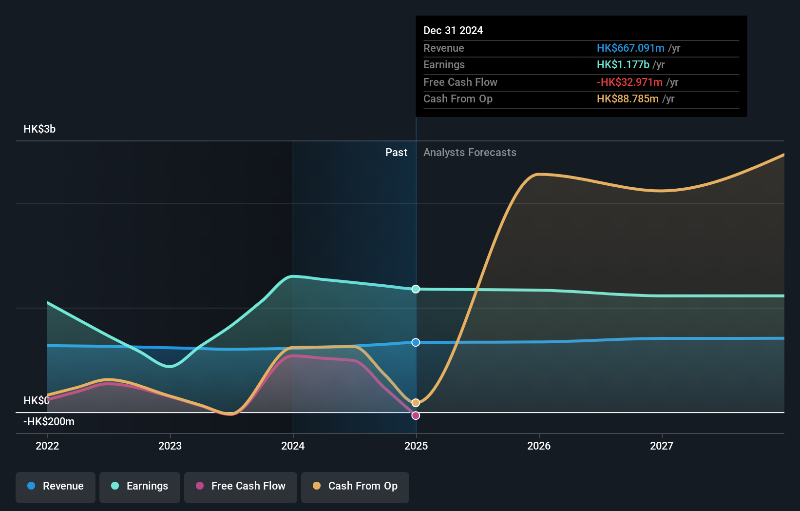Click the Earnings row label in tooltip
800x511 pixels.
pos(444,65)
